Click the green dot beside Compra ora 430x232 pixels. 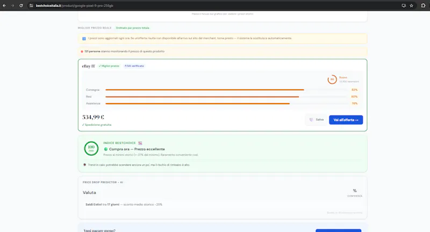coord(105,149)
